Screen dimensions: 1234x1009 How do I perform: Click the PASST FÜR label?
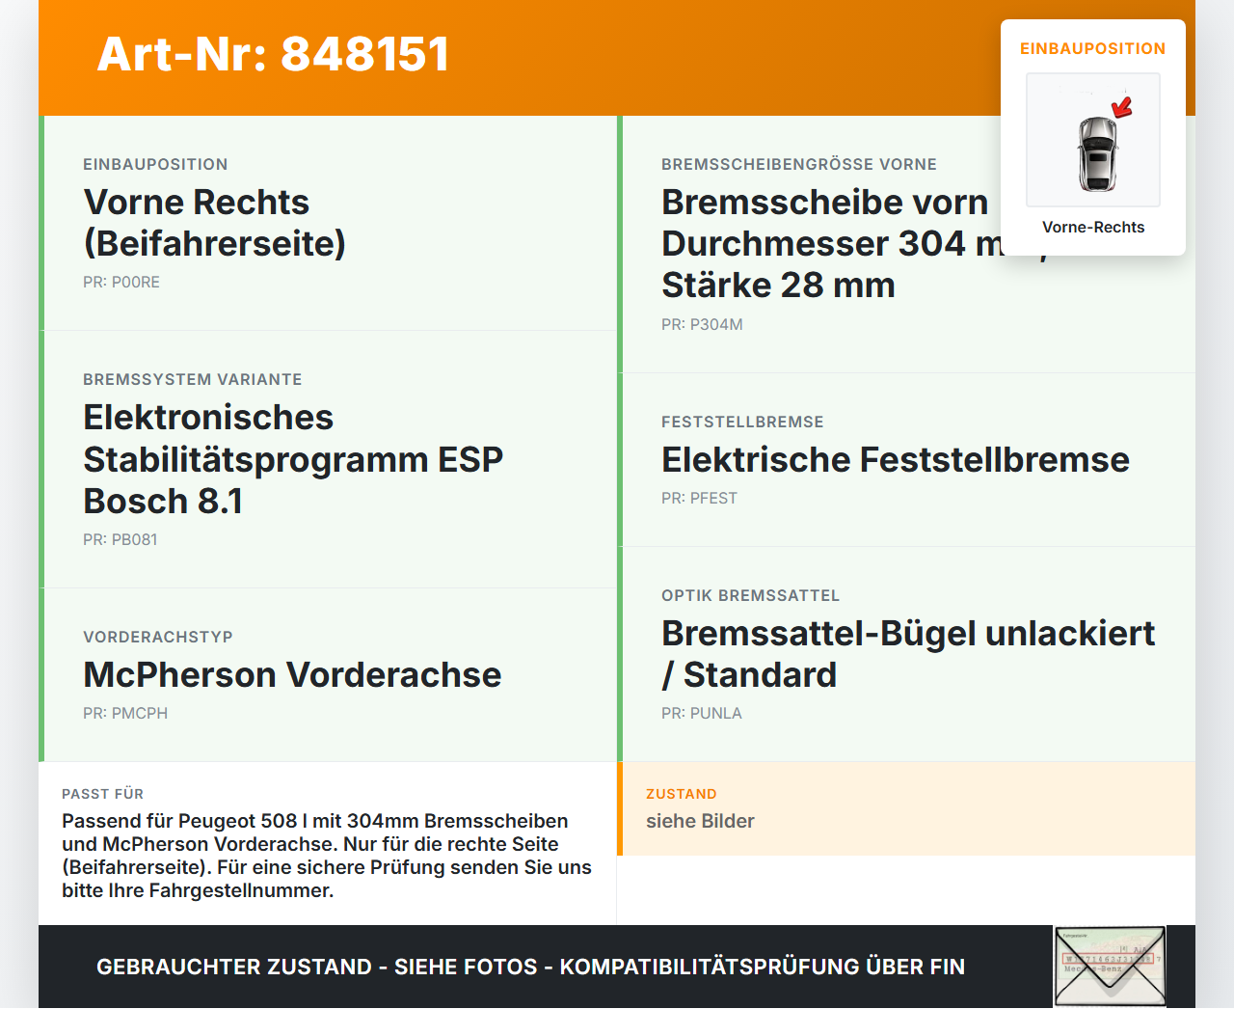tap(103, 794)
